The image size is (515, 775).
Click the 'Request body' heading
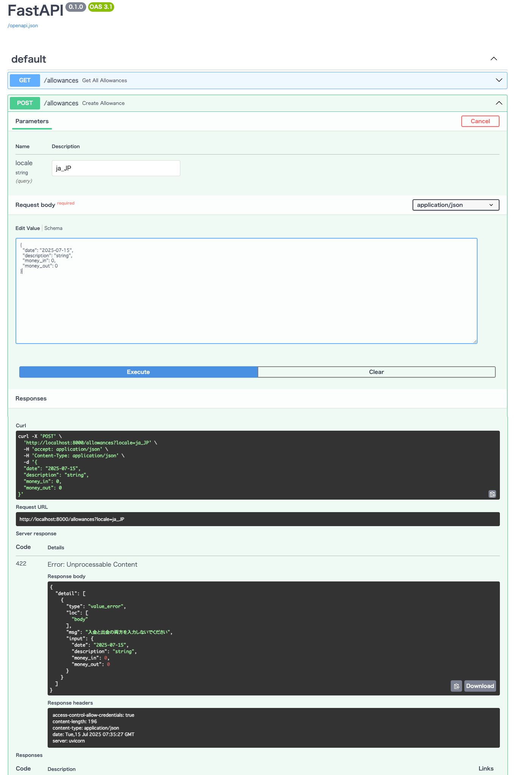point(35,205)
